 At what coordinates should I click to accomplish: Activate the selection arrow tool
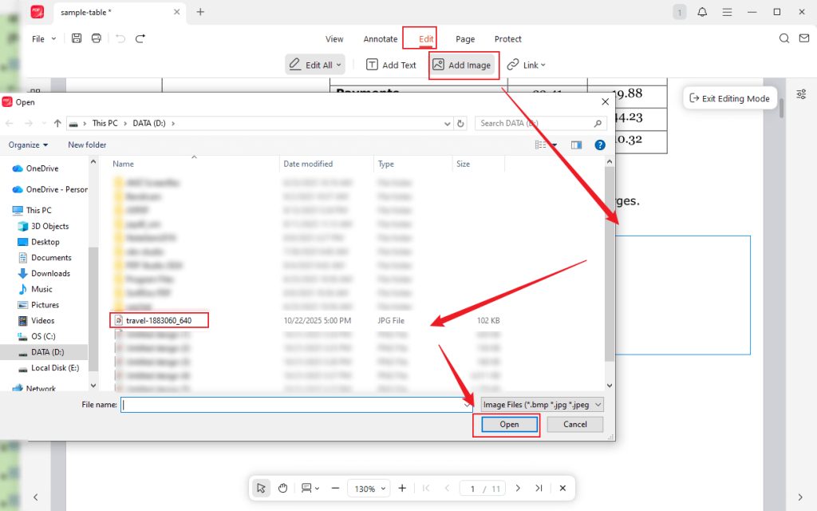261,488
